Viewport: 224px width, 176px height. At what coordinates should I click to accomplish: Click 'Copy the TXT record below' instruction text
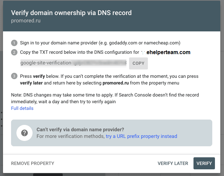(x=79, y=52)
